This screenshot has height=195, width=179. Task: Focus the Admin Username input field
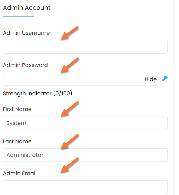click(x=85, y=47)
